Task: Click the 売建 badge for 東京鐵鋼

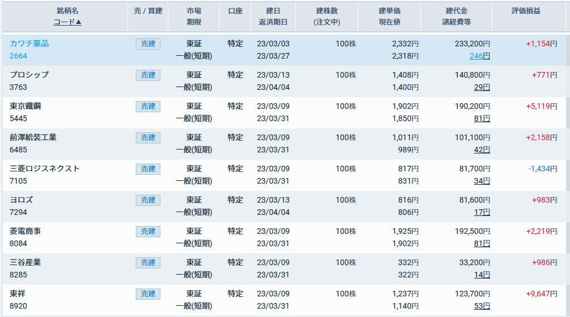Action: 148,107
